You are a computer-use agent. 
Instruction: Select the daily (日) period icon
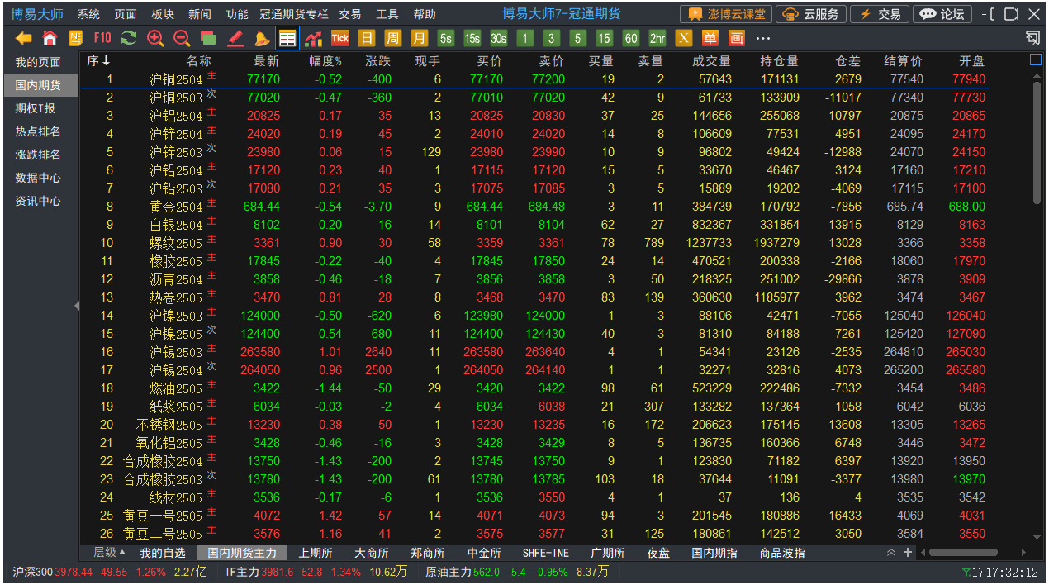(x=367, y=38)
